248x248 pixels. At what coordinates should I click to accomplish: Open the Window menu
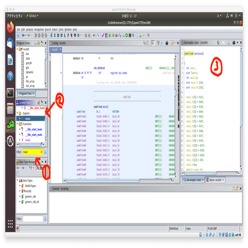(x=68, y=30)
